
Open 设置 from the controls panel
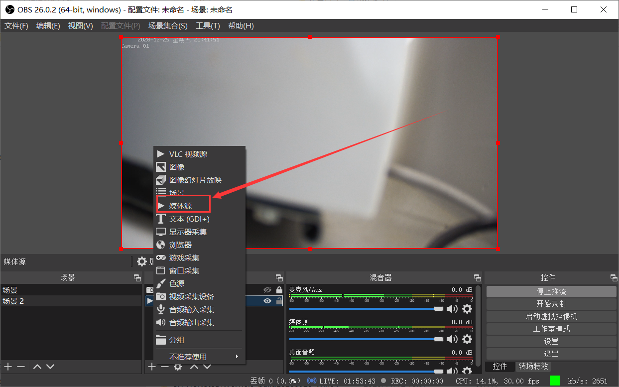click(551, 342)
